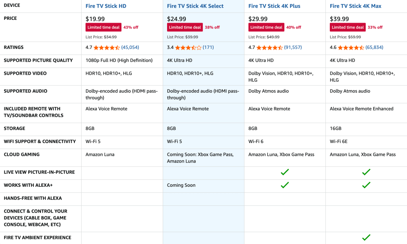Click the 38% off label for 4K Select
Image resolution: width=407 pixels, height=244 pixels.
point(212,27)
